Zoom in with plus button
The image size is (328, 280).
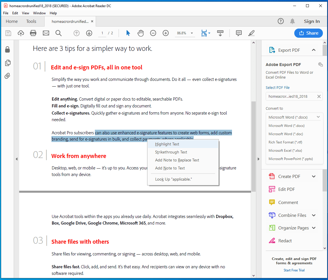point(166,33)
